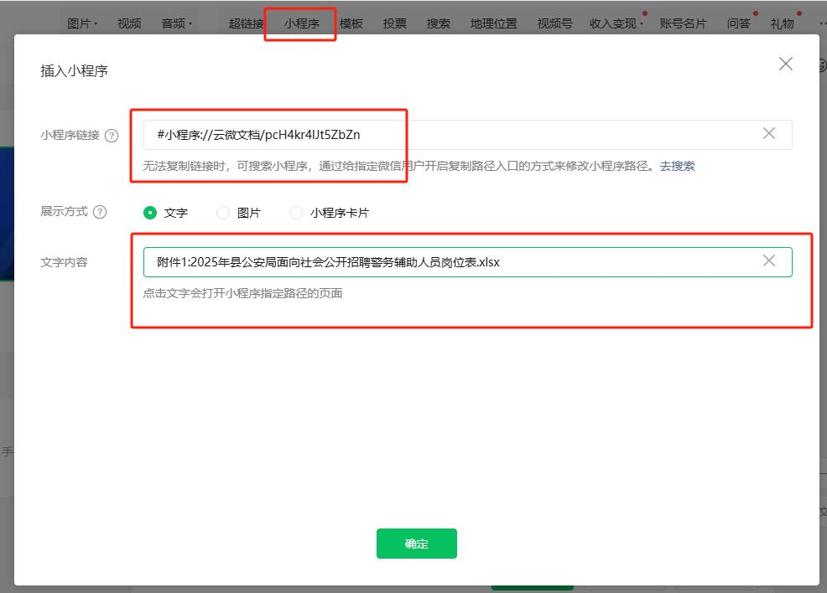Click inside the 文字内容 input field
827x593 pixels.
point(461,261)
